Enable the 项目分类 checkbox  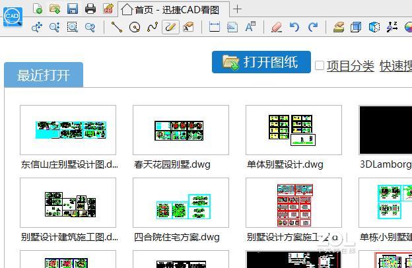[x=320, y=65]
